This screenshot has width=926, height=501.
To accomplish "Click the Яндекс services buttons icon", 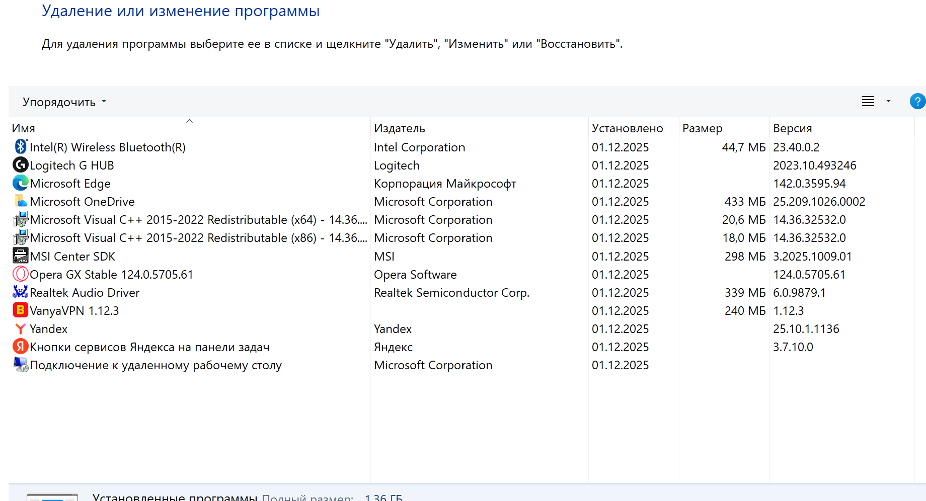I will click(x=20, y=347).
